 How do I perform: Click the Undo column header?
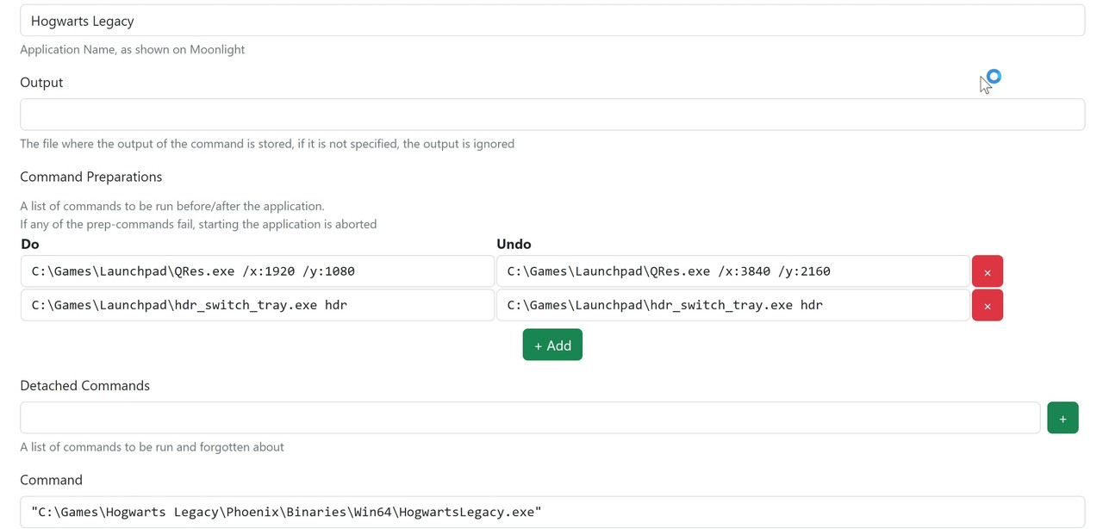(514, 244)
